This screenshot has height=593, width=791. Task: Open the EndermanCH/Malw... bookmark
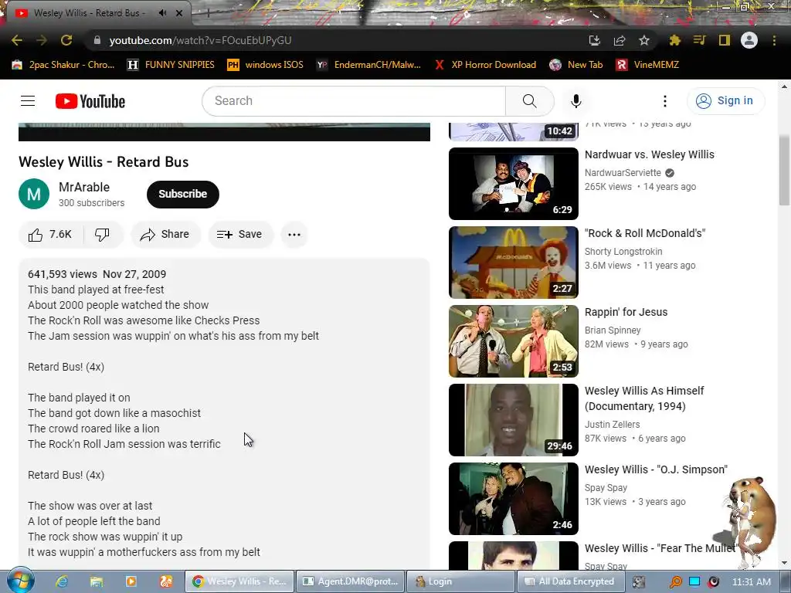pos(368,65)
